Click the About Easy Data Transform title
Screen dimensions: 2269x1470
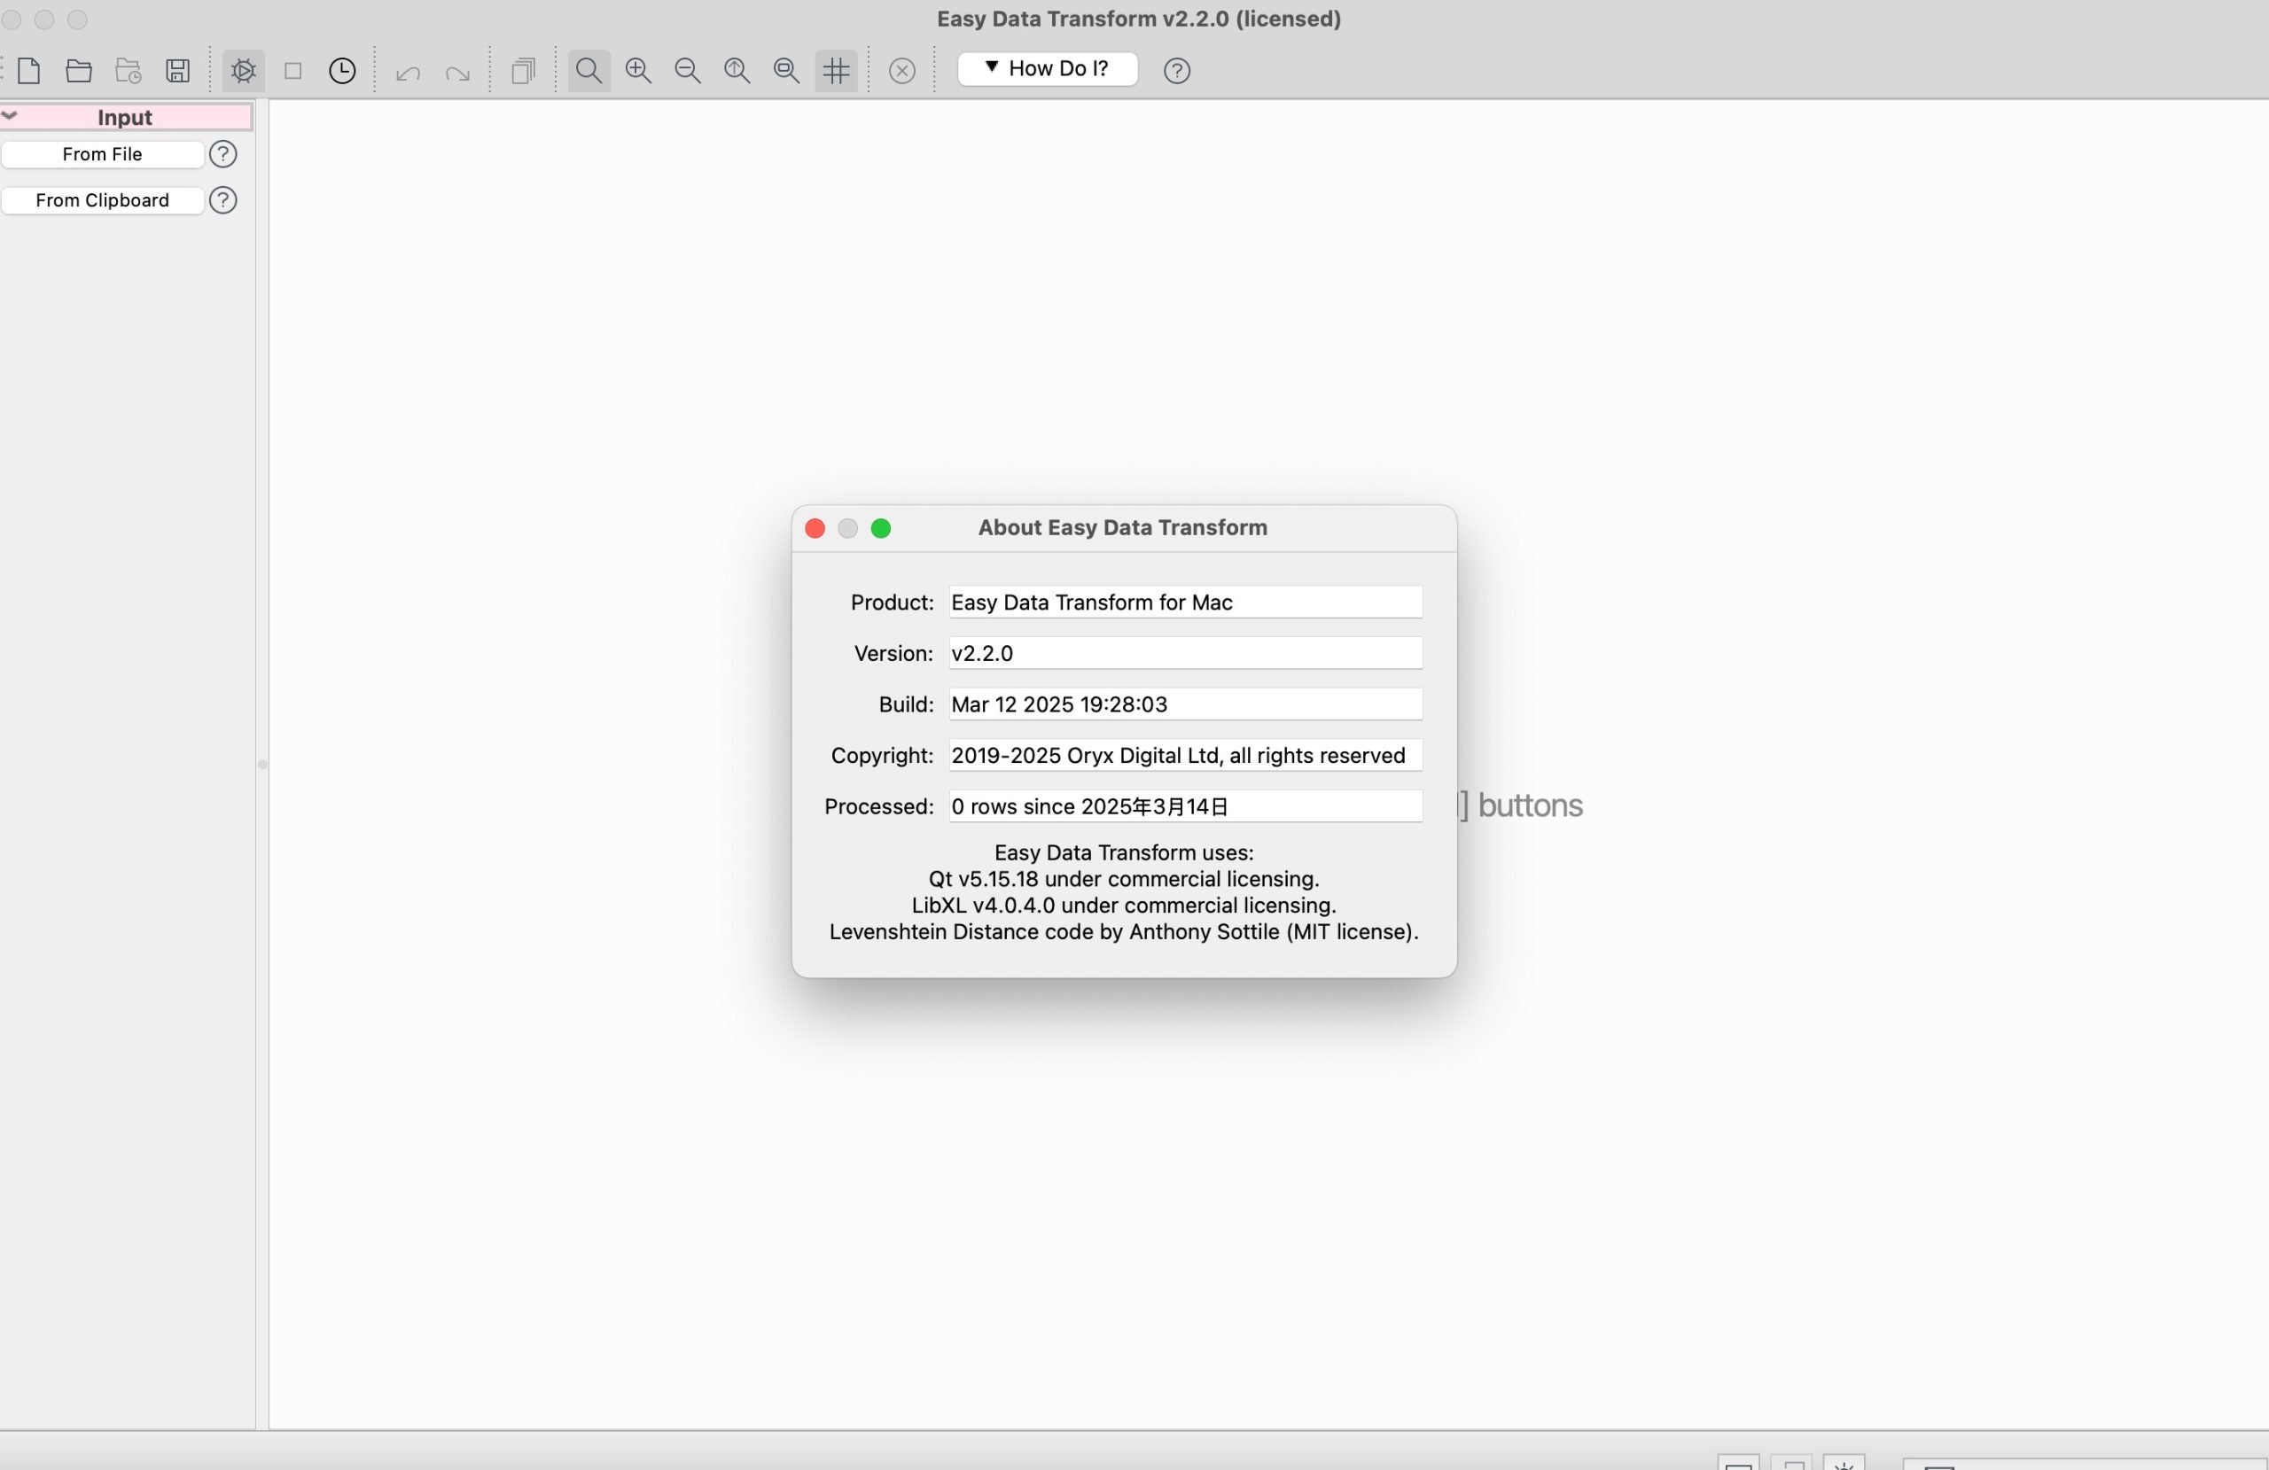(1122, 528)
